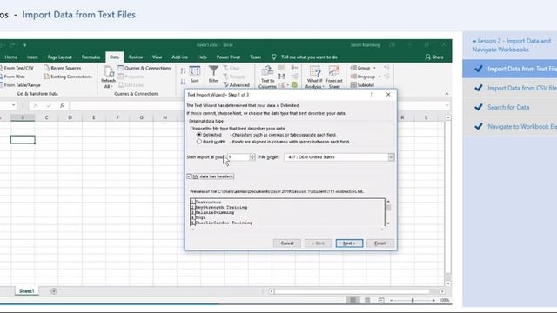Open the Formulas ribbon tab
The height and width of the screenshot is (313, 557).
(91, 57)
